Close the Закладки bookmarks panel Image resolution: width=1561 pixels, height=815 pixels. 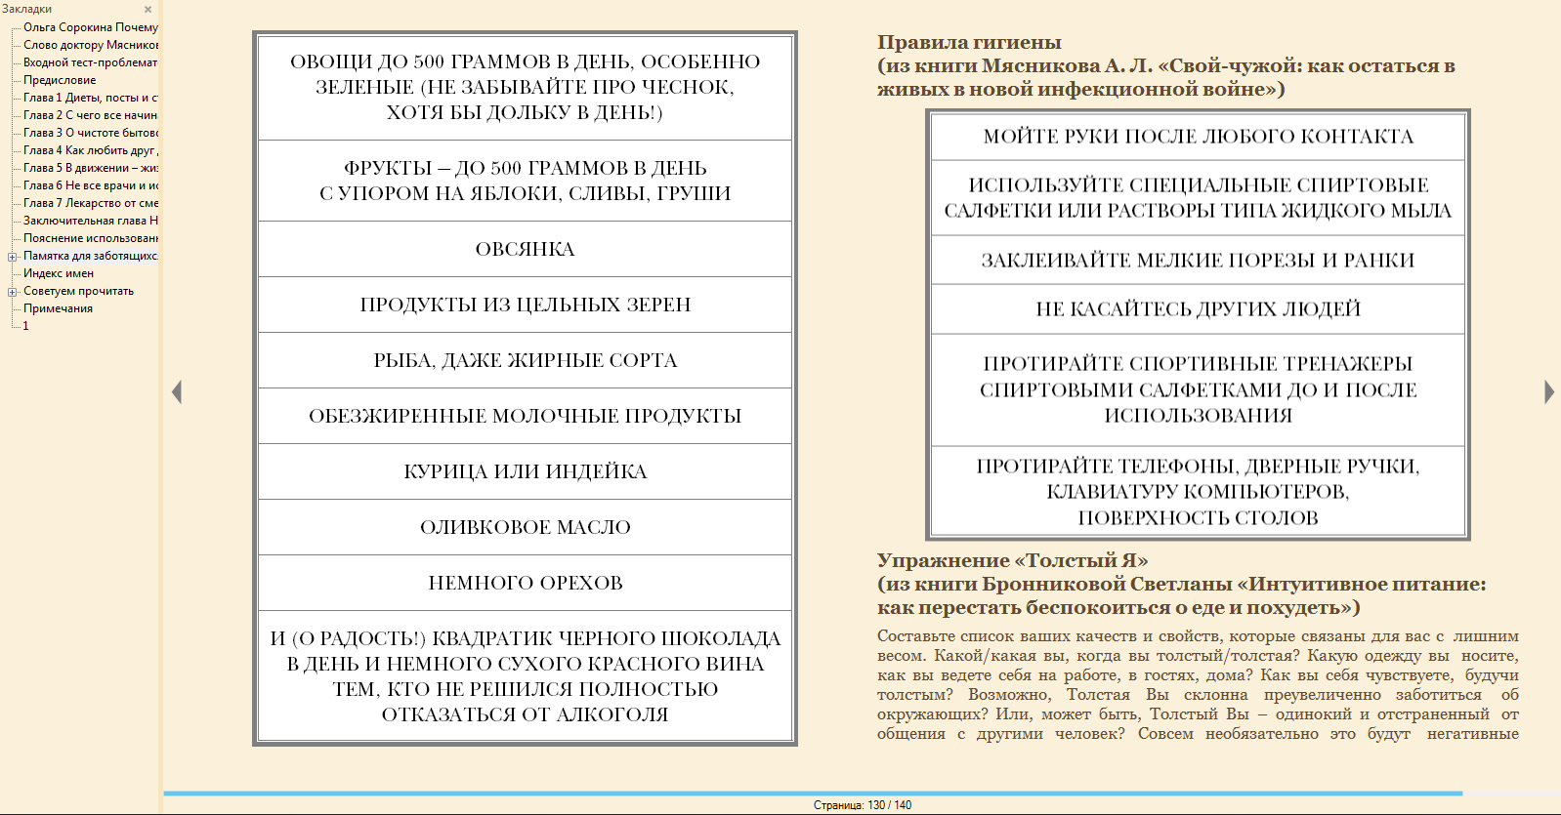click(x=148, y=10)
